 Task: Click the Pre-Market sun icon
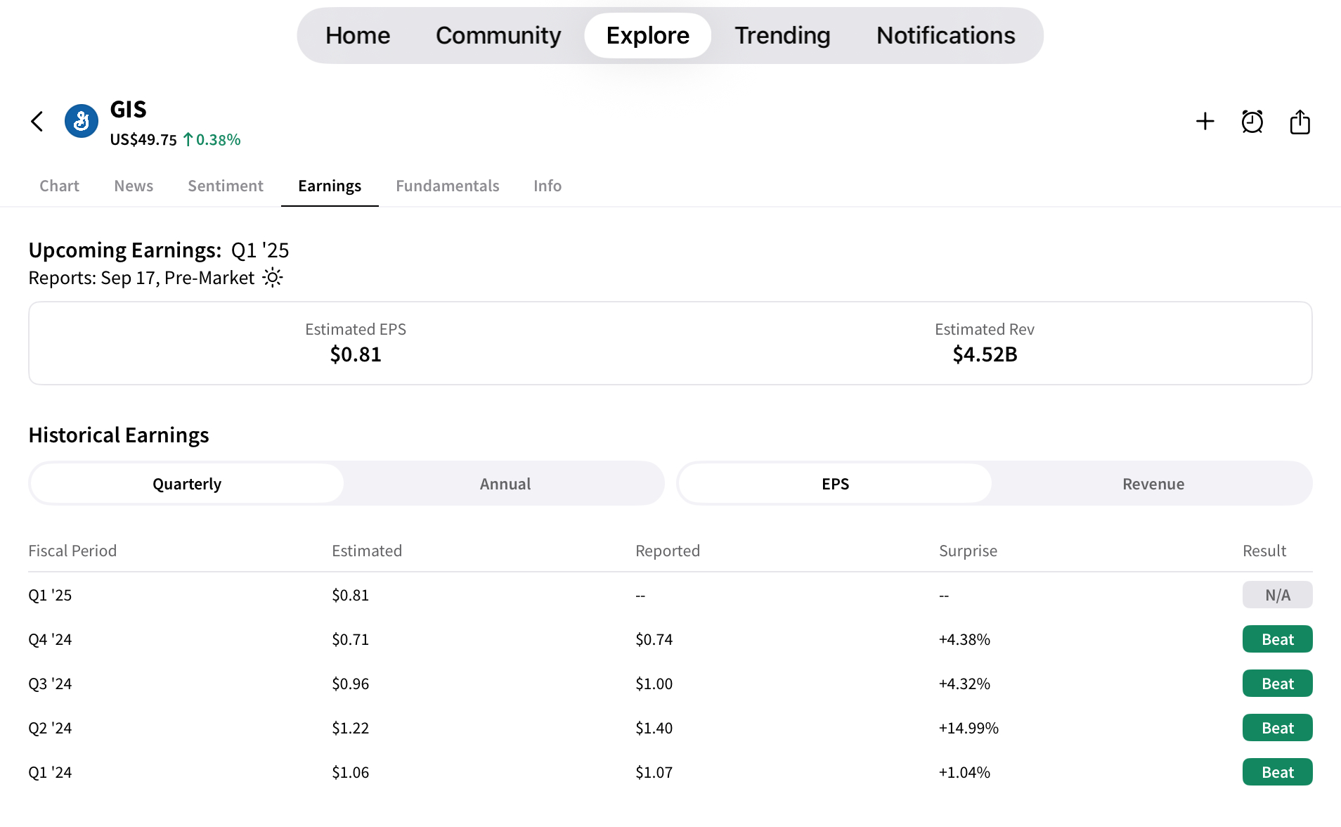pyautogui.click(x=273, y=278)
